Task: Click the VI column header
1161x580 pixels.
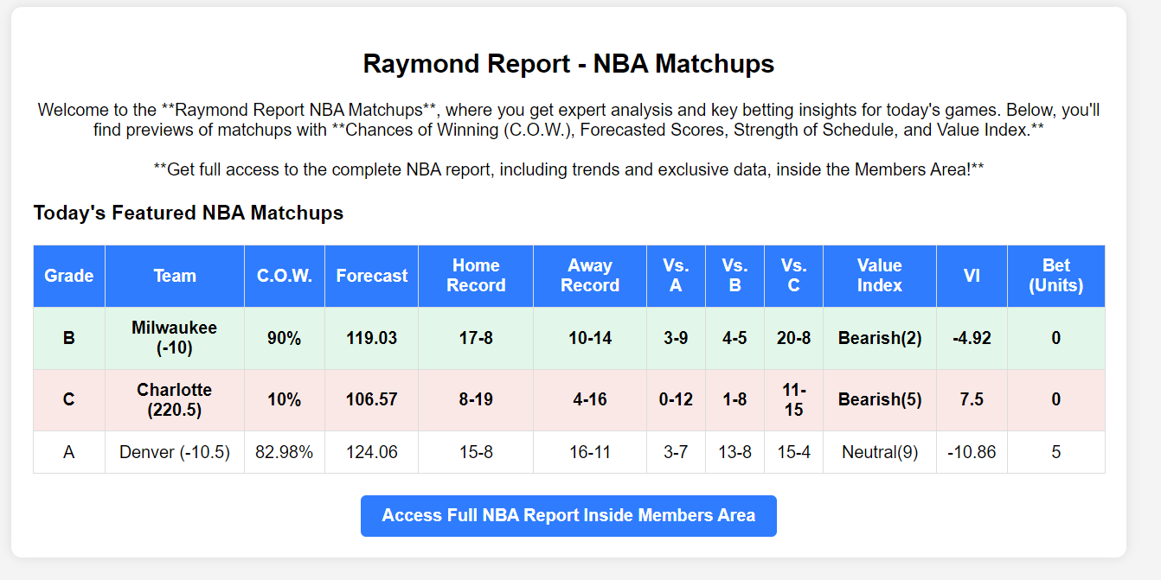Action: [x=972, y=276]
